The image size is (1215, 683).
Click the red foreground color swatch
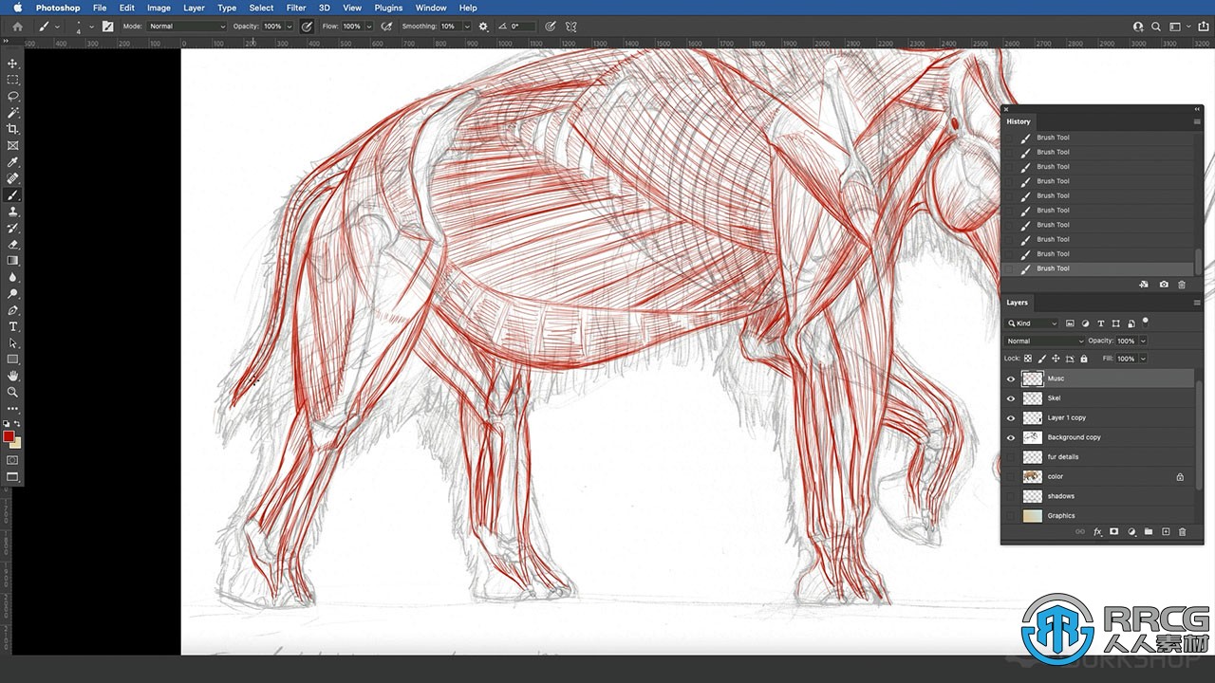click(9, 436)
